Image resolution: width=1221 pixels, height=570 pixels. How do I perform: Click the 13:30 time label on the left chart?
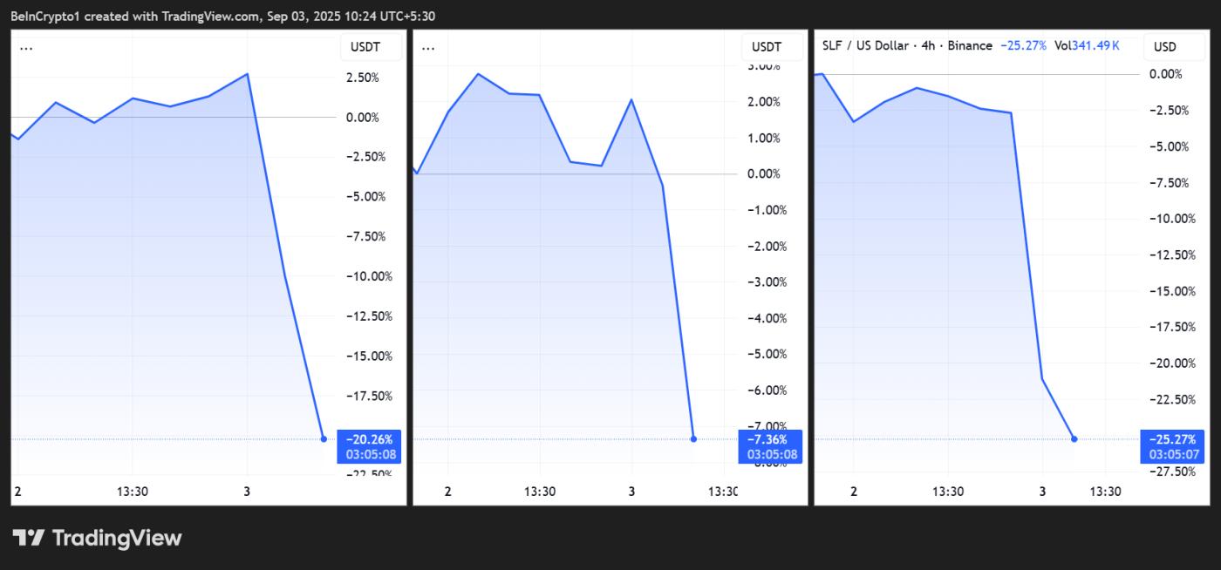[133, 492]
